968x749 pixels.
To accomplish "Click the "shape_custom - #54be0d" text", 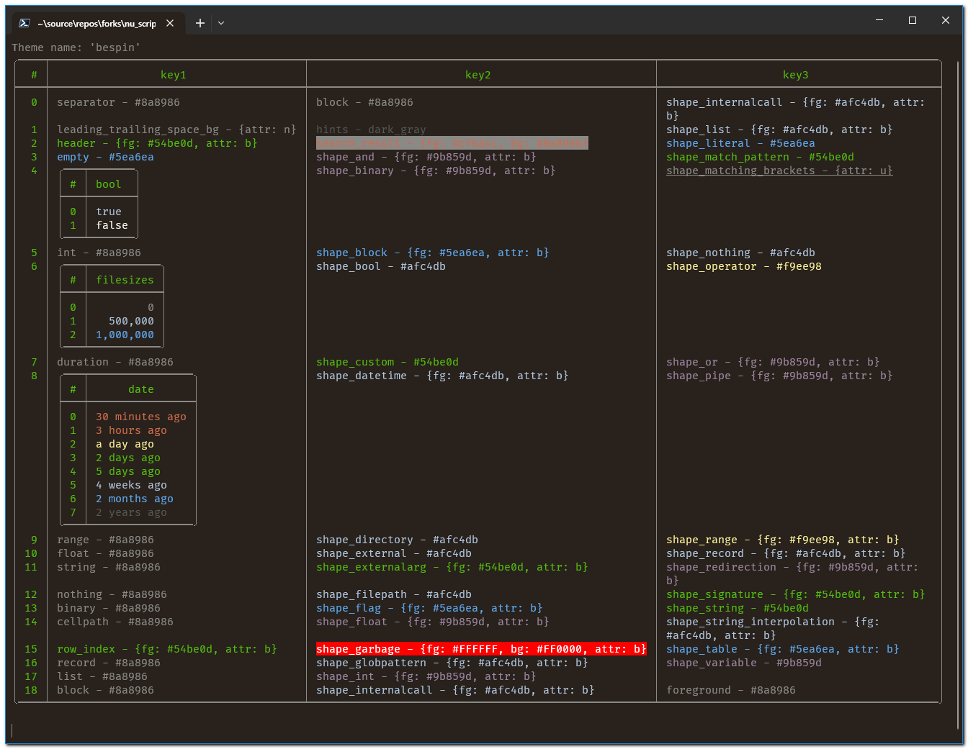I will (x=387, y=362).
